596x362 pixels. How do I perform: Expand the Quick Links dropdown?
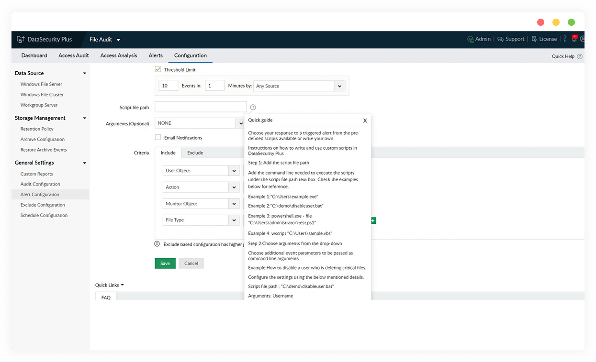110,285
